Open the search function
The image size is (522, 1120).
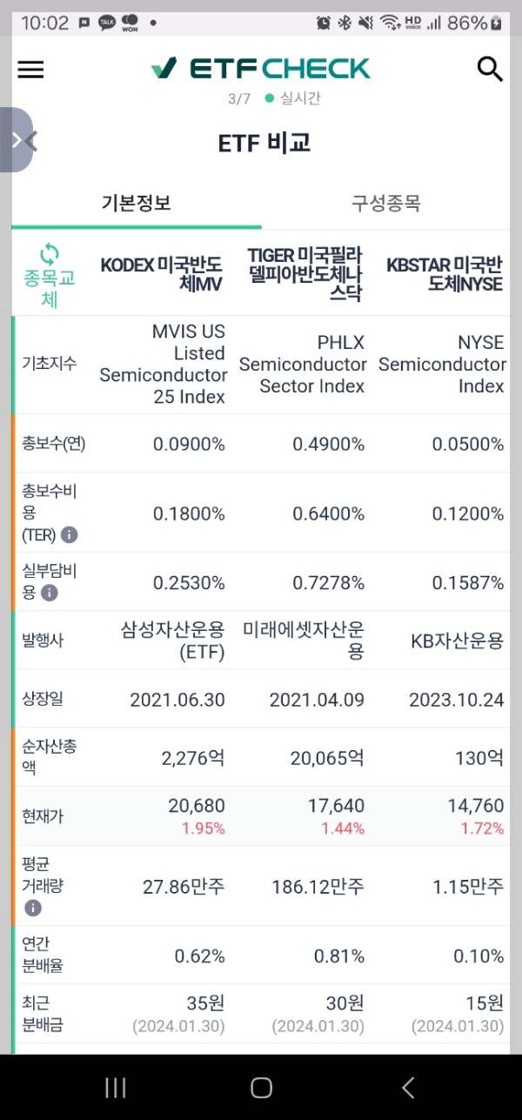coord(490,69)
